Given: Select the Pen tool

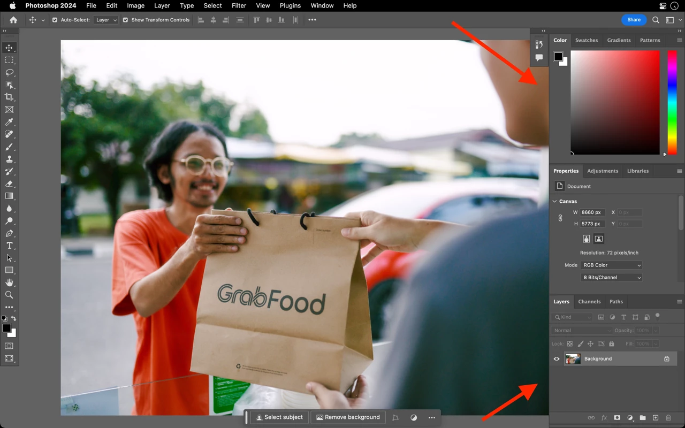Looking at the screenshot, I should 9,233.
